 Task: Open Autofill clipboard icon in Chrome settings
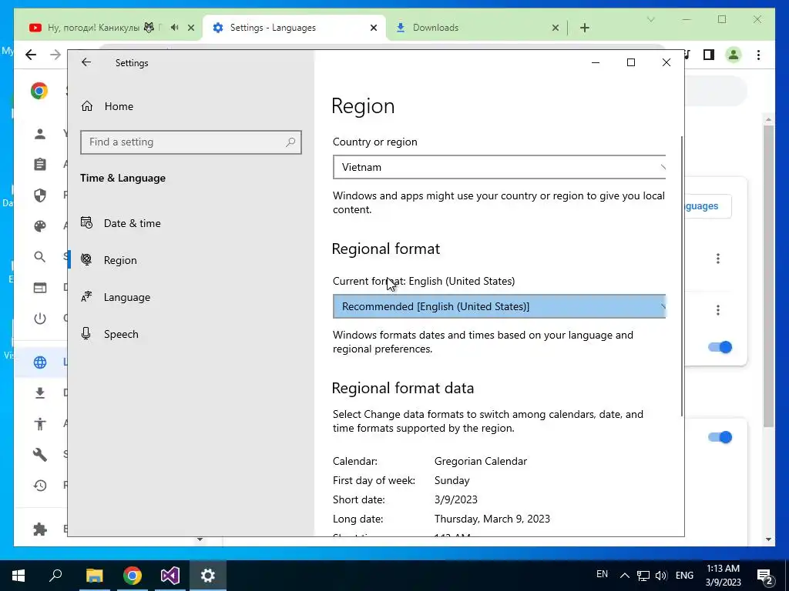coord(40,165)
